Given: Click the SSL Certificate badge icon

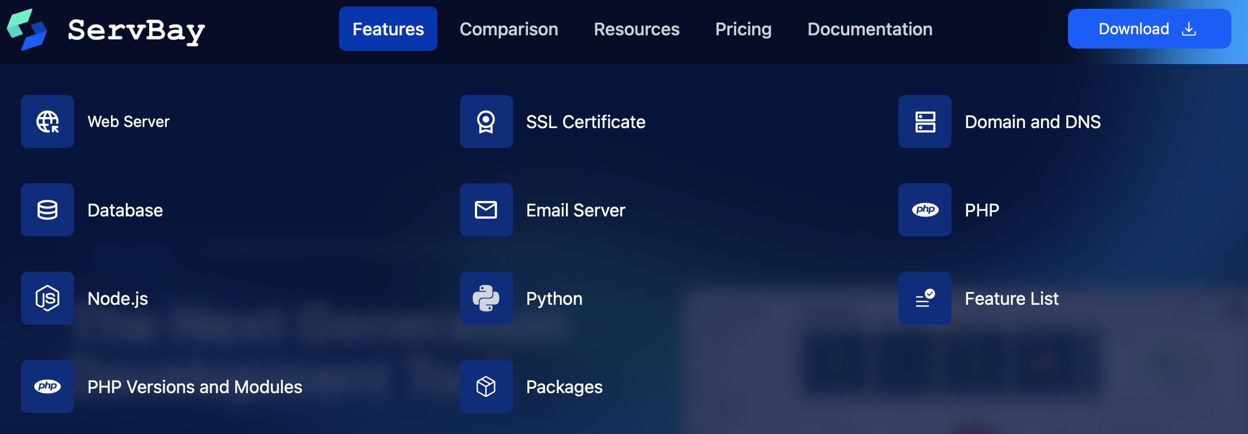Looking at the screenshot, I should [x=486, y=121].
